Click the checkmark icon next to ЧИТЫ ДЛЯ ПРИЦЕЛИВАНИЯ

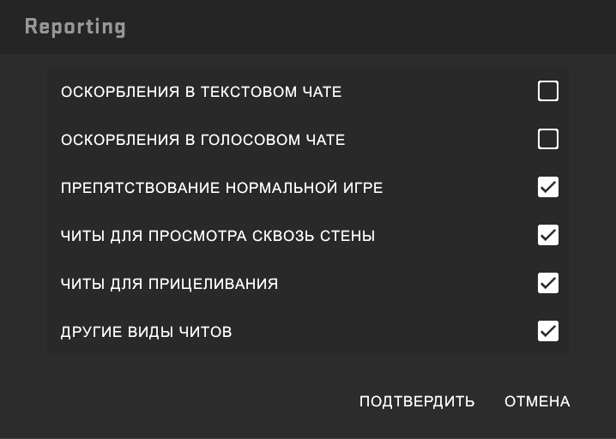[x=547, y=283]
